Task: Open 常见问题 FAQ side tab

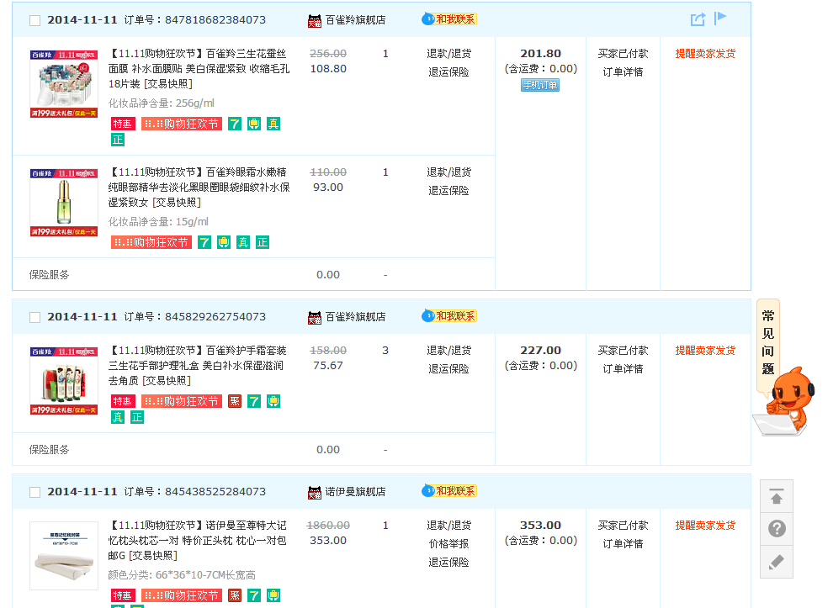Action: [x=767, y=342]
